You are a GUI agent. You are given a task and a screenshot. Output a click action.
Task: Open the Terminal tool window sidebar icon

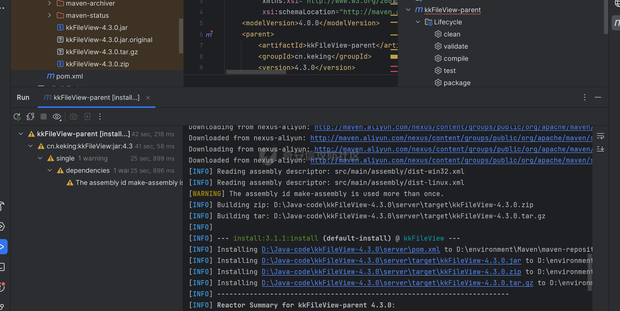coord(2,267)
